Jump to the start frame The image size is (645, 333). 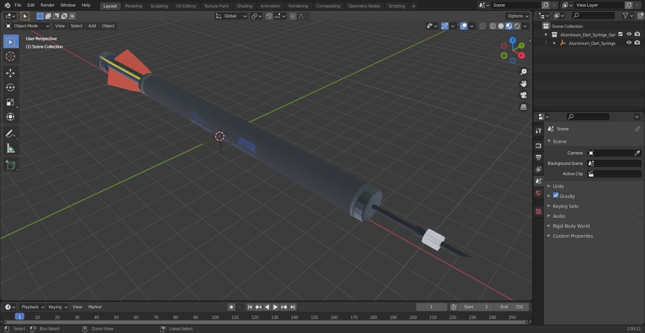(250, 307)
